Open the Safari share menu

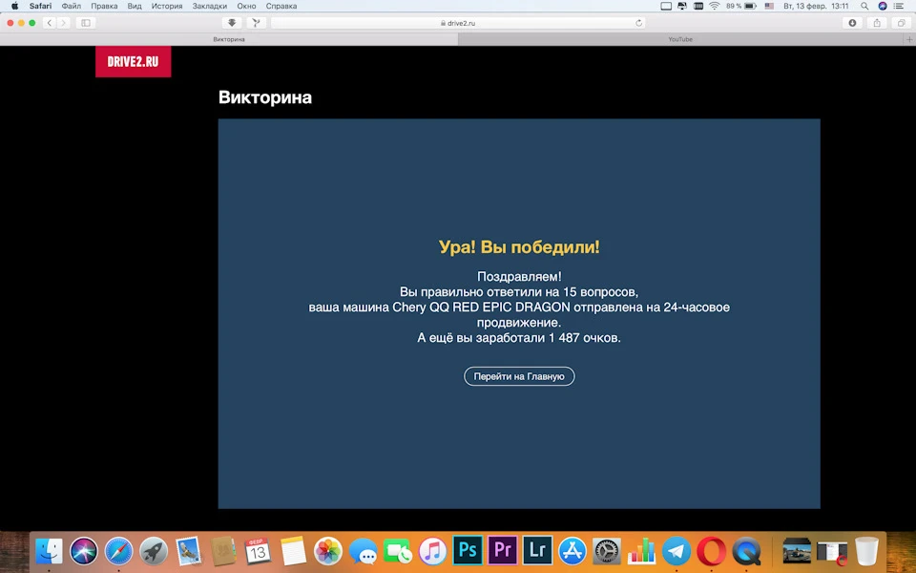point(877,23)
